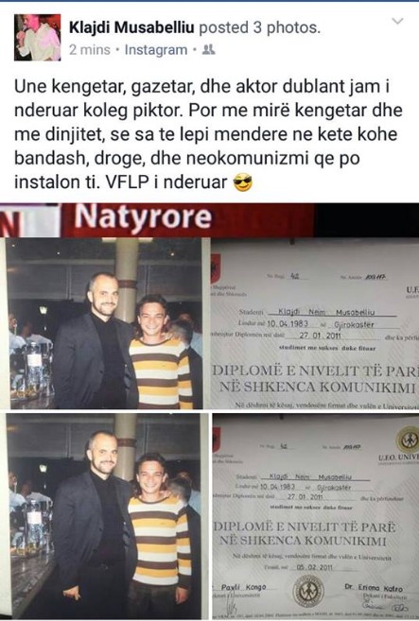The image size is (419, 621).
Task: Open the Instagram source link
Action: (x=156, y=50)
